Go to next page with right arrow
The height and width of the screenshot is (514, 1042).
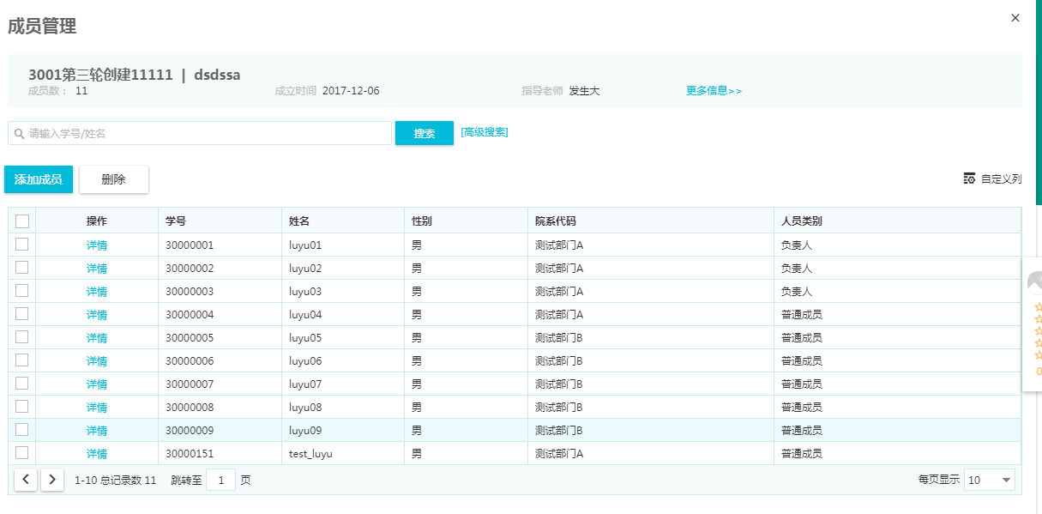tap(52, 480)
